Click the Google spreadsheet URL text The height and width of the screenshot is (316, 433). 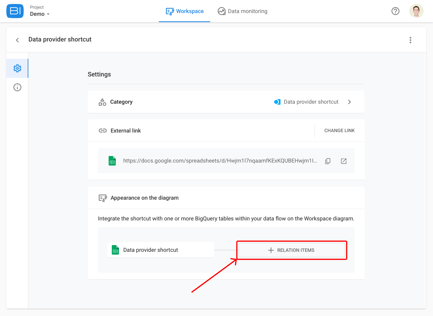click(220, 161)
